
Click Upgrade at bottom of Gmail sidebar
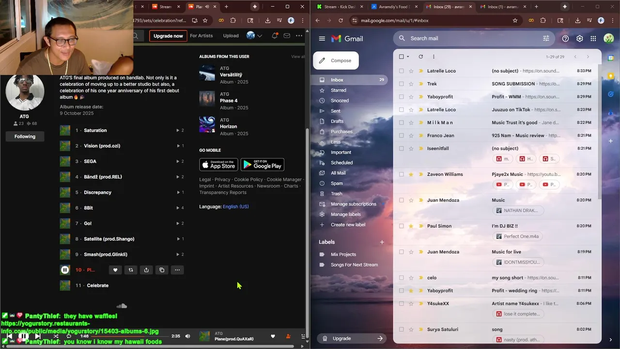tap(352, 338)
